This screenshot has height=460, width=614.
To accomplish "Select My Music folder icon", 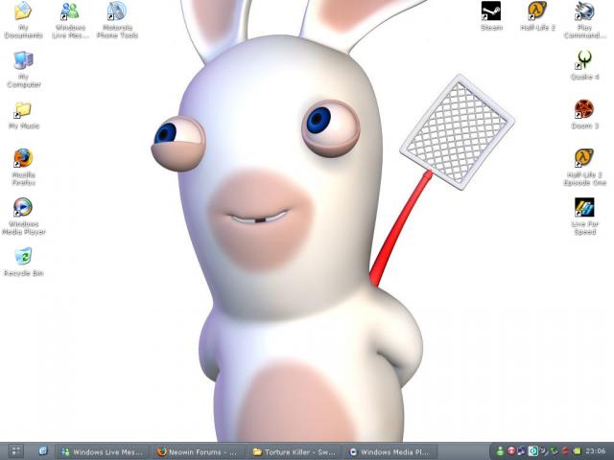I will pyautogui.click(x=23, y=115).
